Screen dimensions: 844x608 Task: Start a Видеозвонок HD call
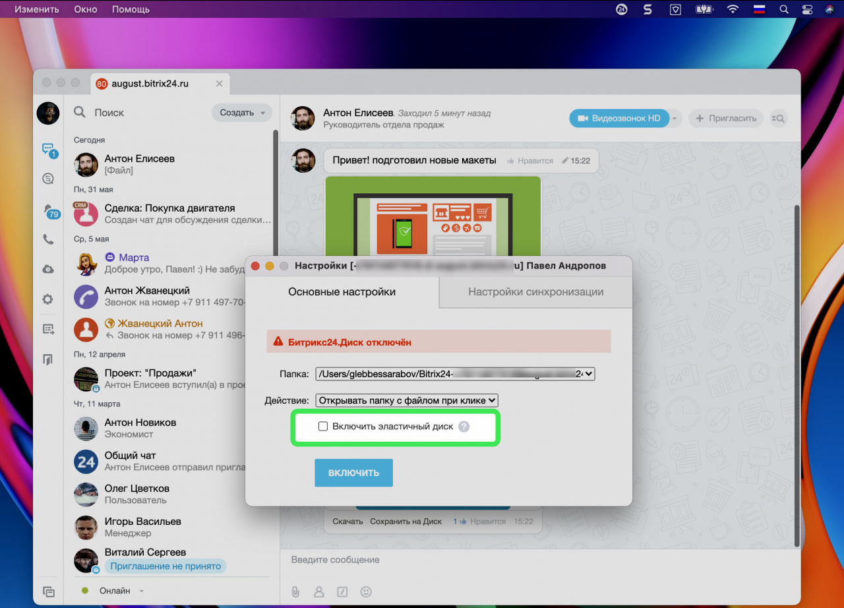click(619, 119)
